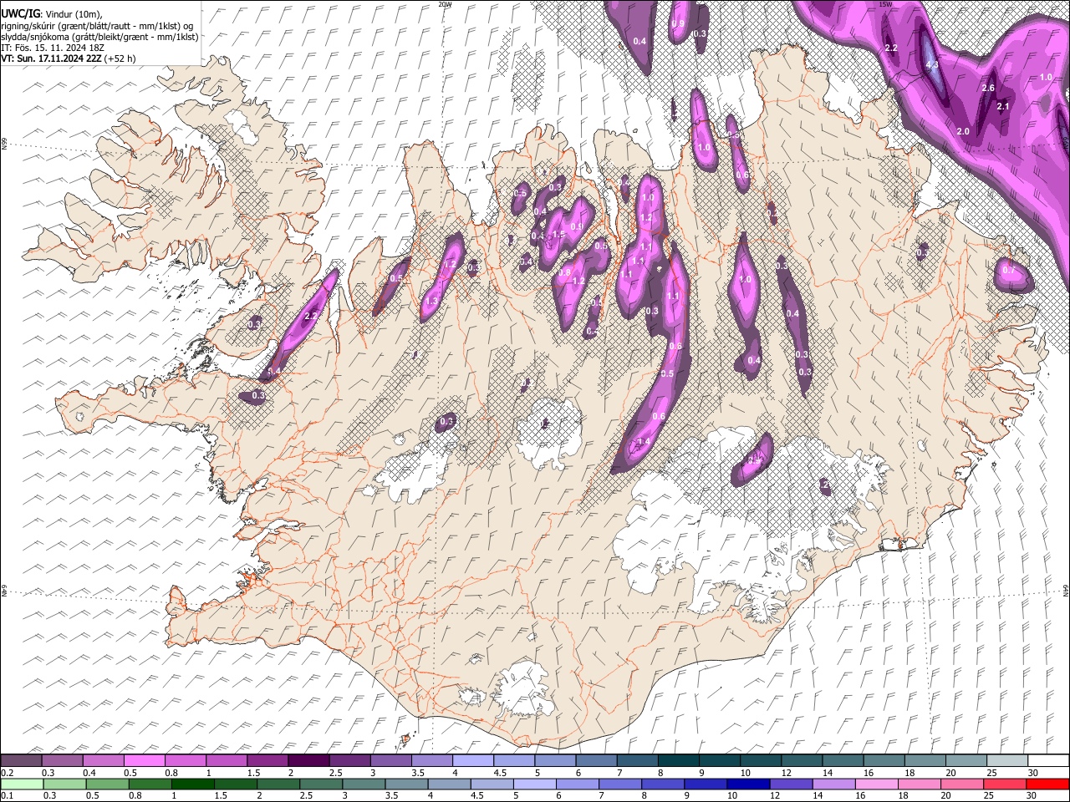Click the '2.6' precipitation value label
This screenshot has width=1070, height=802.
click(987, 88)
